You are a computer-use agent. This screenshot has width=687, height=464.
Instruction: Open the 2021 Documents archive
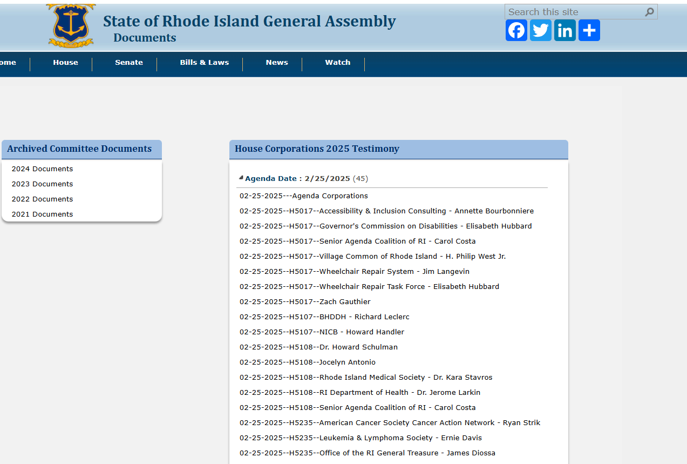tap(42, 214)
